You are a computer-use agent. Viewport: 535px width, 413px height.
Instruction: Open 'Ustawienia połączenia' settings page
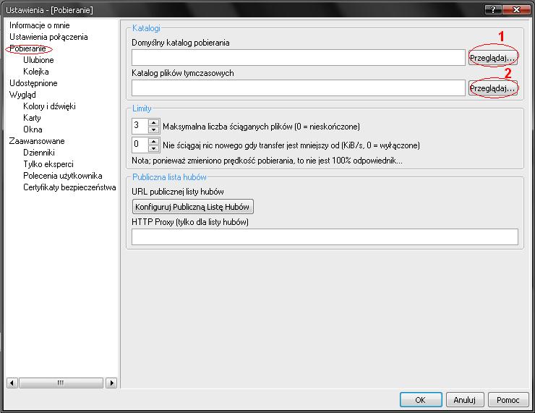tap(48, 37)
